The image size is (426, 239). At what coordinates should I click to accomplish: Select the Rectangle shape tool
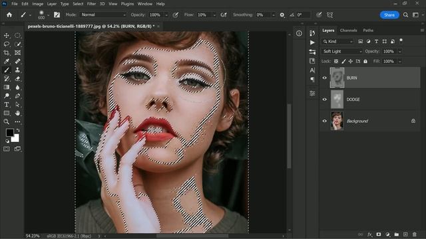pos(7,114)
